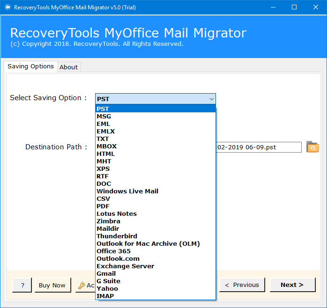Image resolution: width=327 pixels, height=308 pixels.
Task: Select the MHT saving option
Action: pos(156,161)
